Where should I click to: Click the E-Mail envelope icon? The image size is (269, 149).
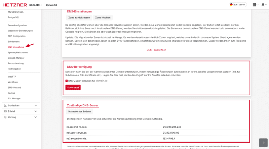pos(5,111)
